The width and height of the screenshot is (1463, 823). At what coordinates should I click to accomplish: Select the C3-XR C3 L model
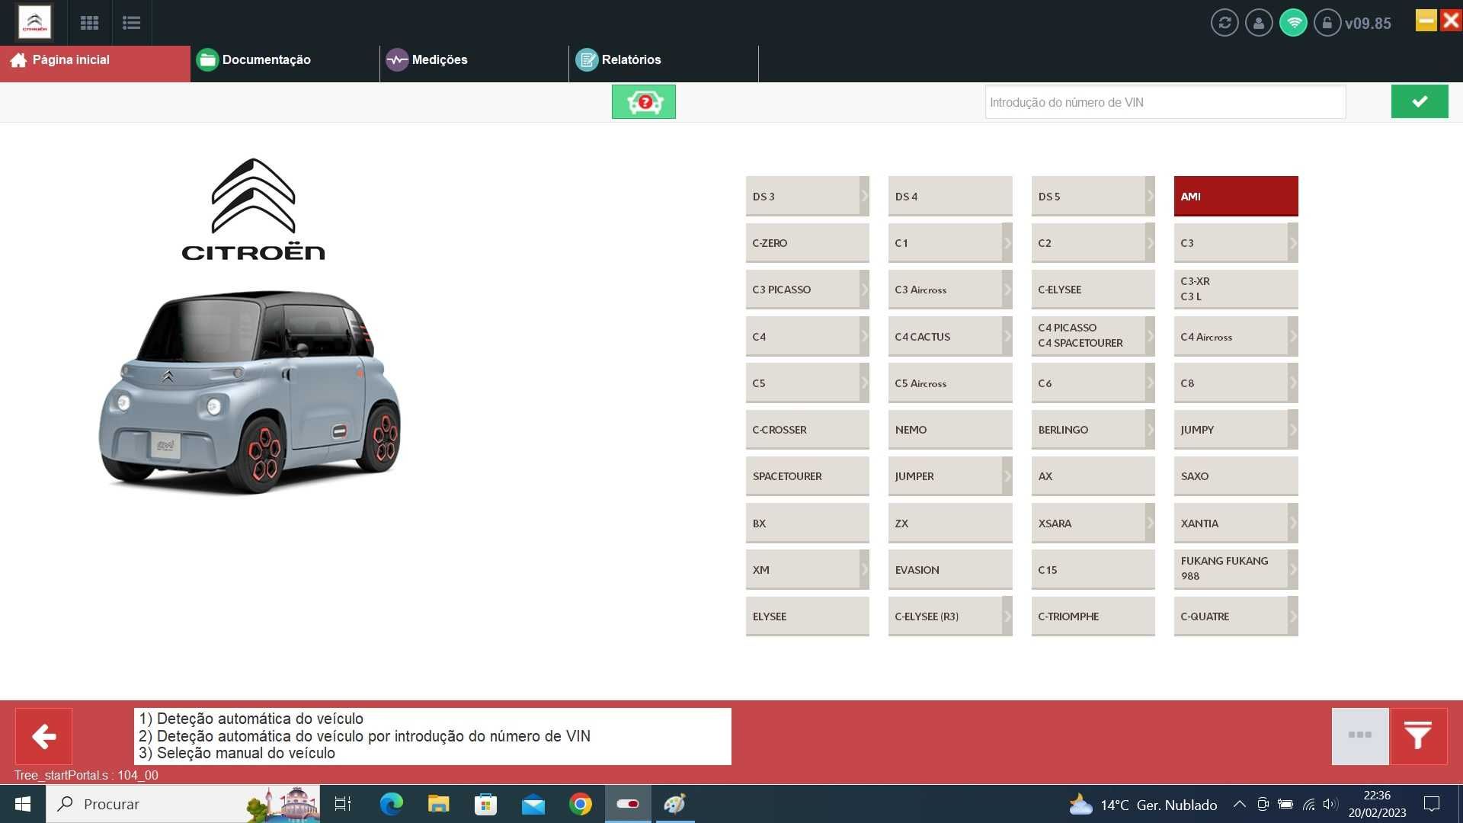click(1236, 290)
